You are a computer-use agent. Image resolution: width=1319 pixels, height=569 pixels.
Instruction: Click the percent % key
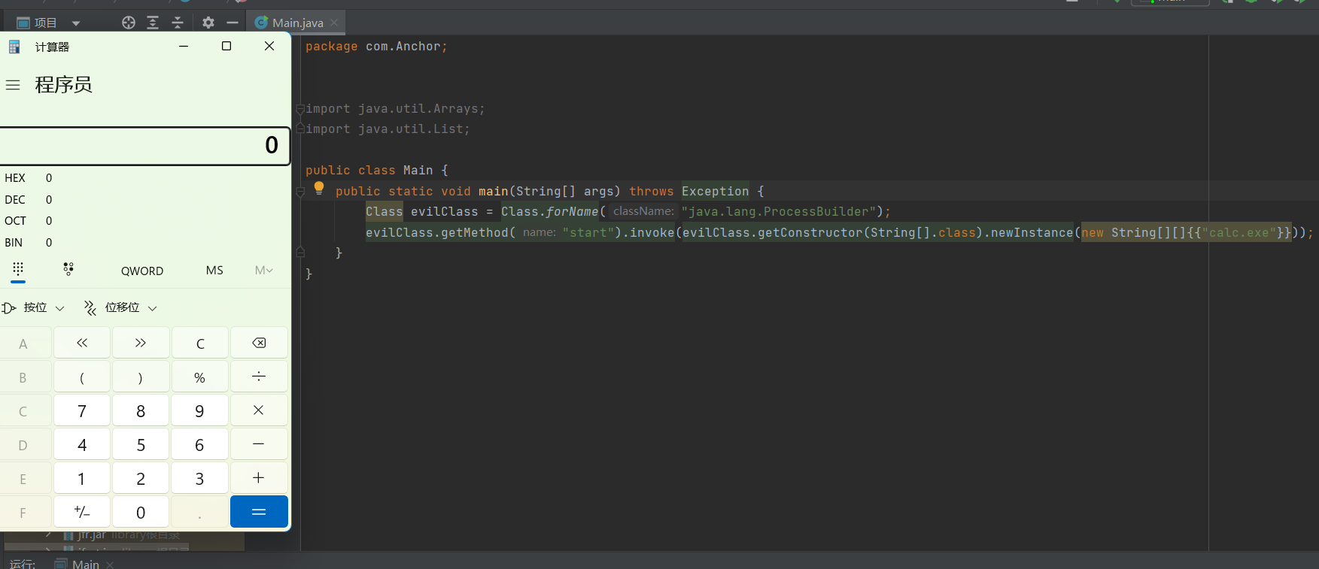pos(200,377)
